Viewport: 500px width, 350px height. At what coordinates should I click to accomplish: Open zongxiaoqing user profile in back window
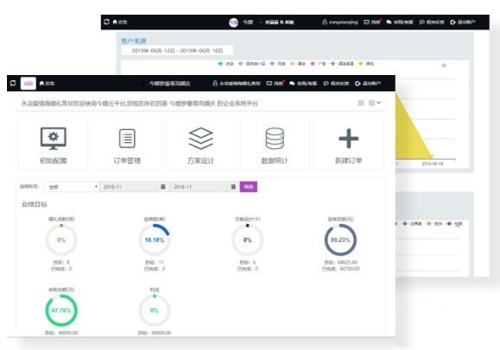pyautogui.click(x=340, y=22)
